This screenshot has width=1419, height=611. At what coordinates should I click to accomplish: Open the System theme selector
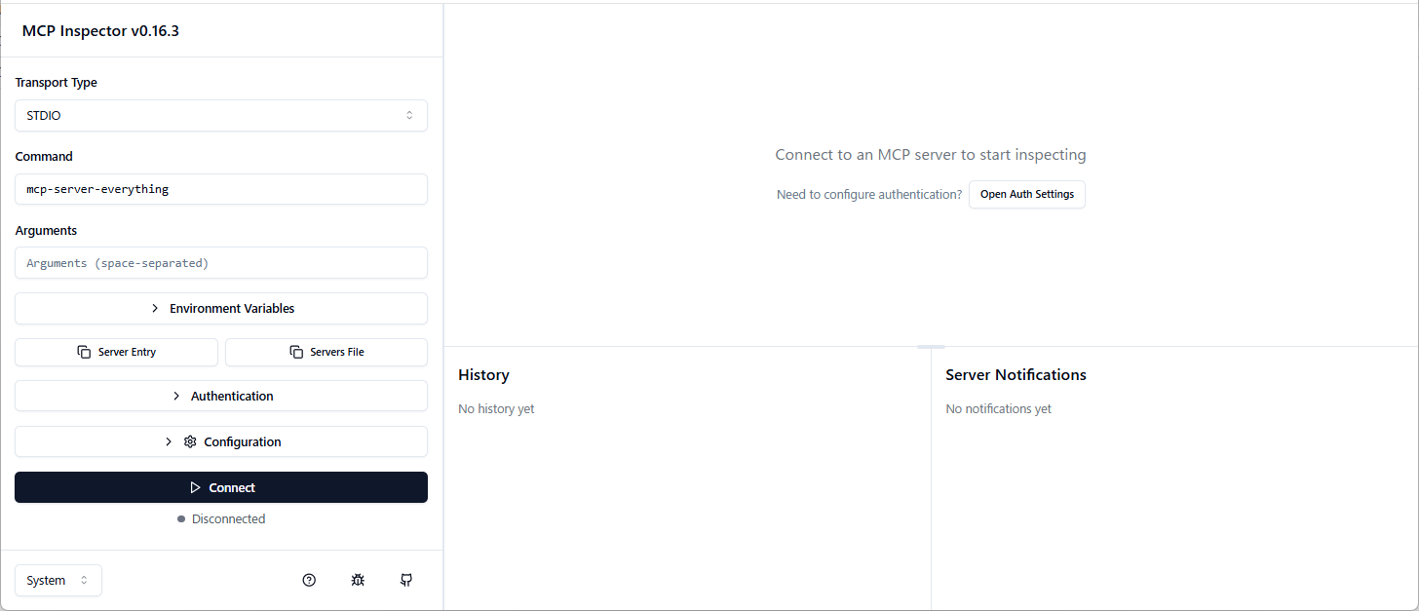[x=58, y=580]
